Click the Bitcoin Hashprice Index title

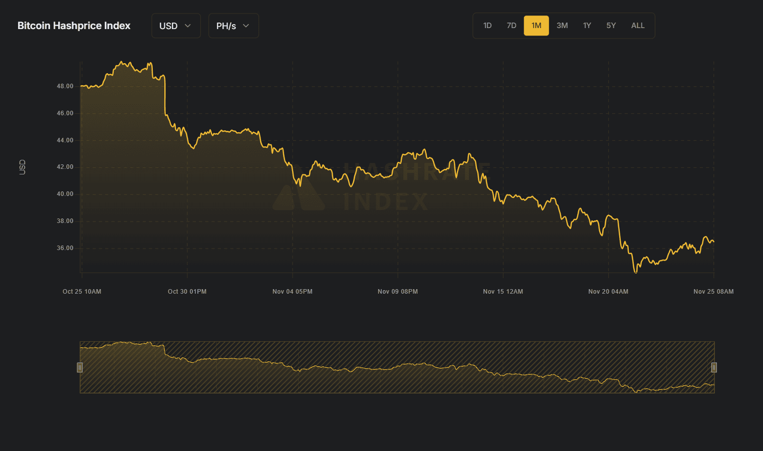click(74, 26)
